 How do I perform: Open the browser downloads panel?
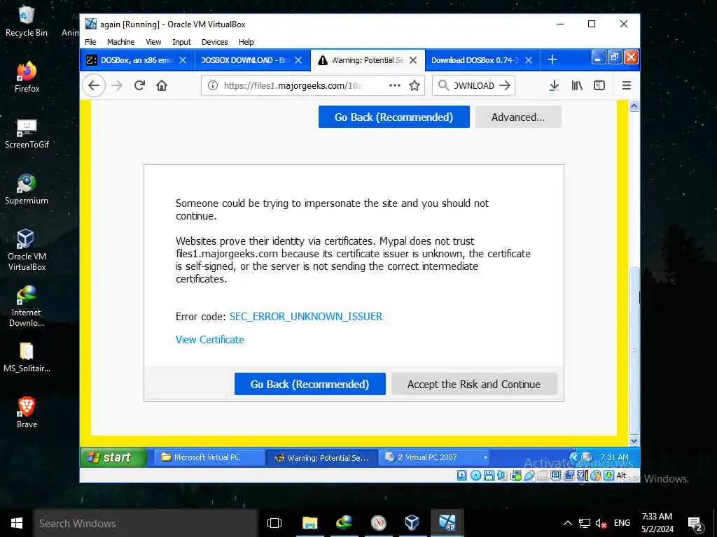(555, 85)
